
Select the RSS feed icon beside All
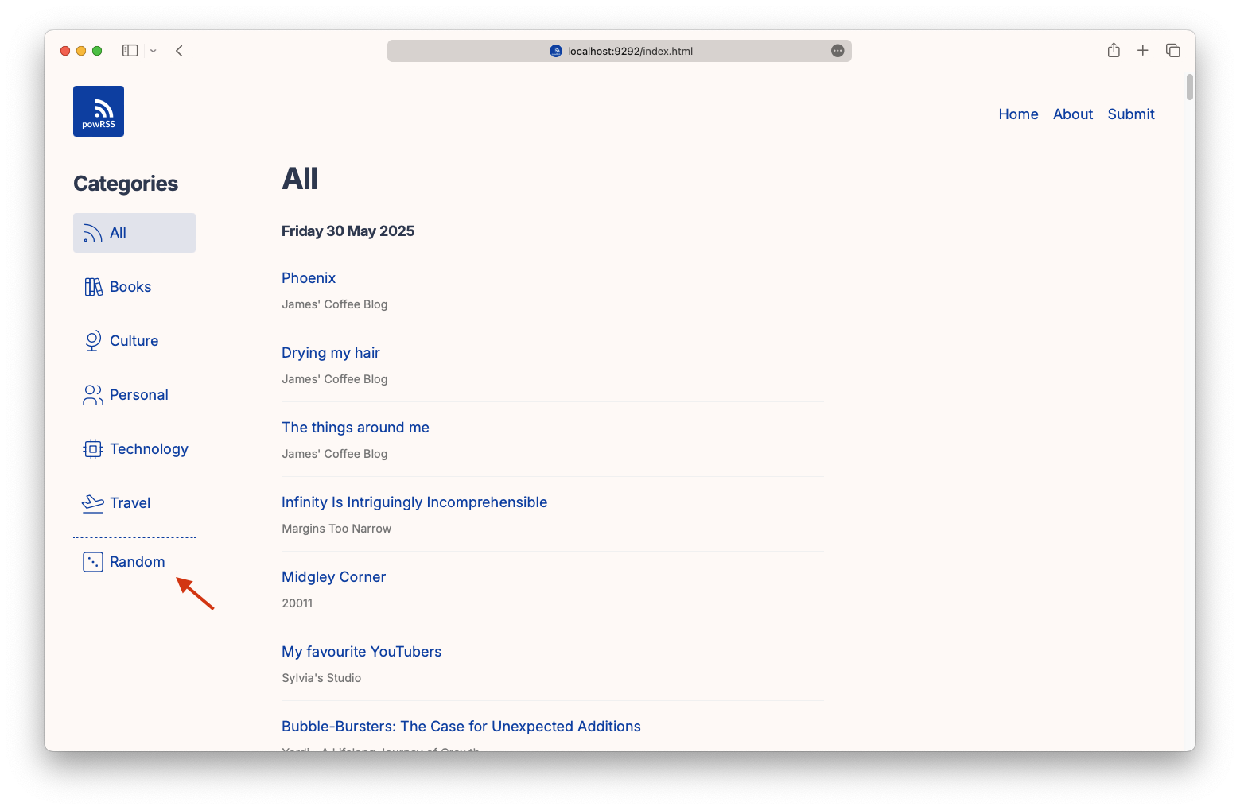[92, 232]
